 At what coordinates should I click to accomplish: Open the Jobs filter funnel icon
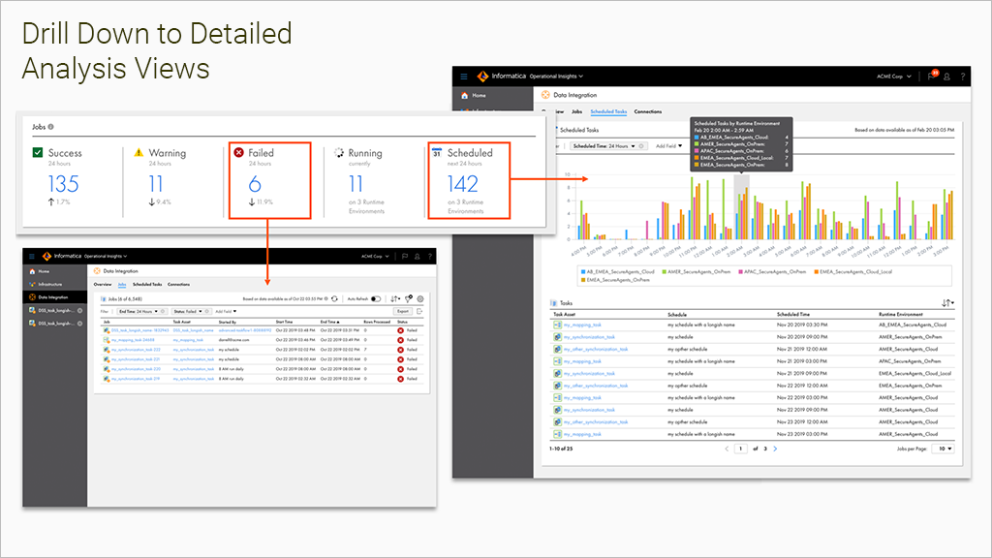tap(409, 298)
